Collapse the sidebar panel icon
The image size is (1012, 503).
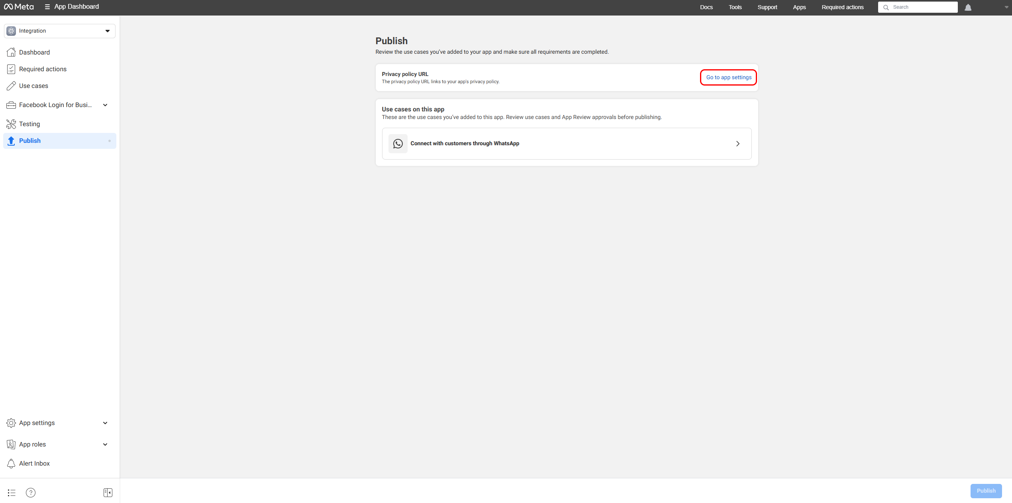tap(108, 493)
